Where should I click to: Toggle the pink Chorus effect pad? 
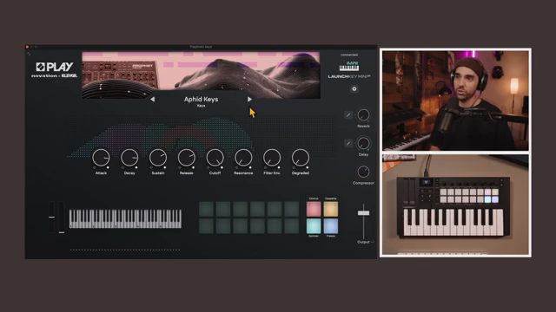coord(314,209)
